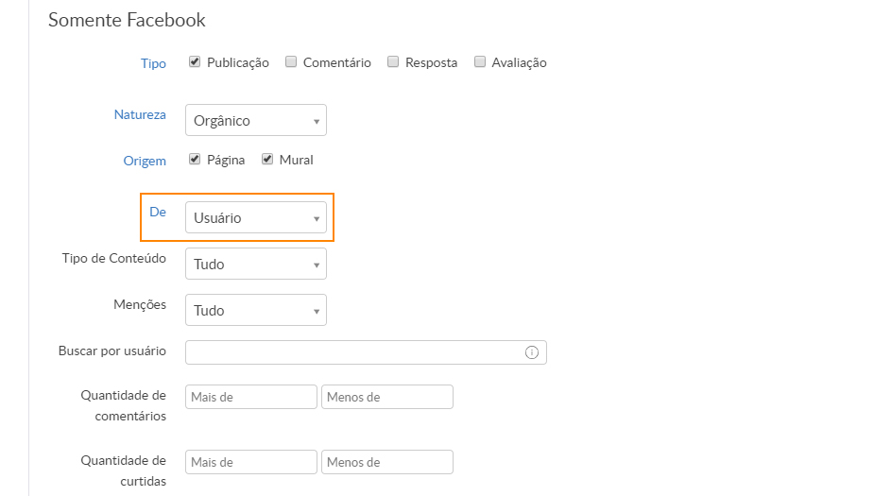
Task: Enable the Comentário checkbox
Action: (291, 62)
